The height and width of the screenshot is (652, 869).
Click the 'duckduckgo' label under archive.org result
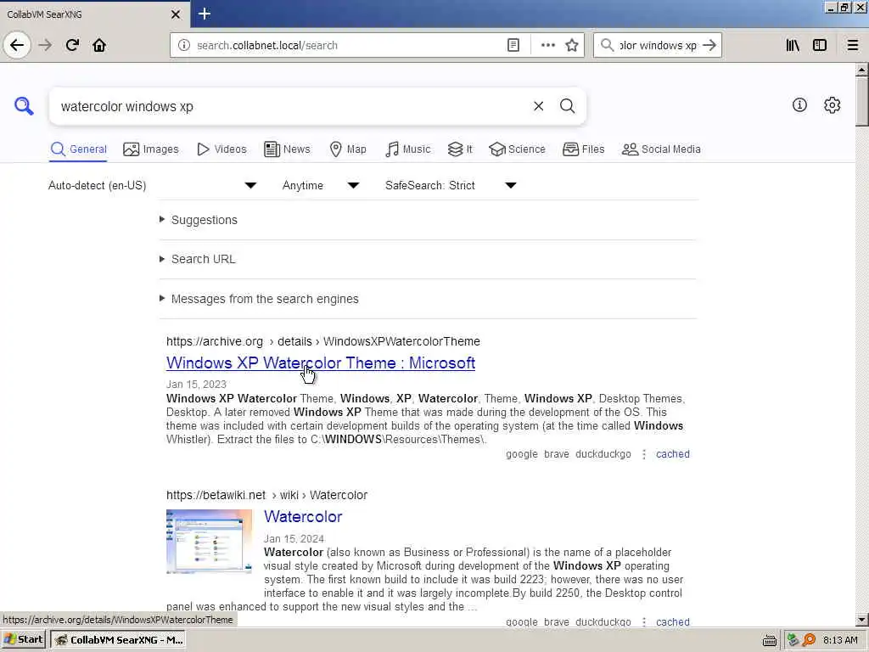(603, 454)
